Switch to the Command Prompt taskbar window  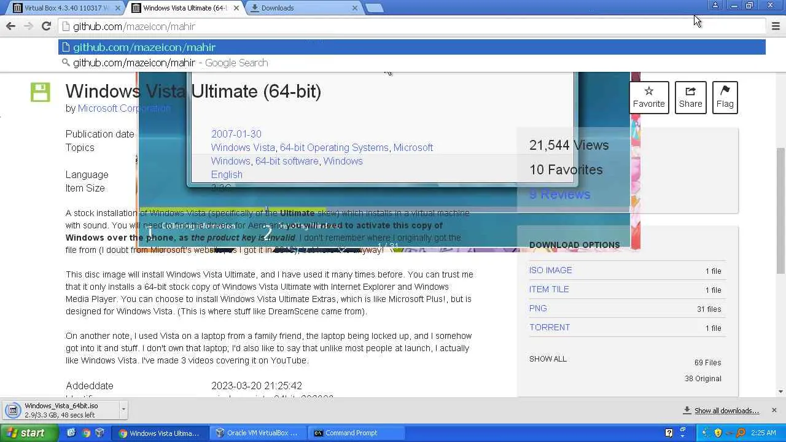click(x=356, y=433)
